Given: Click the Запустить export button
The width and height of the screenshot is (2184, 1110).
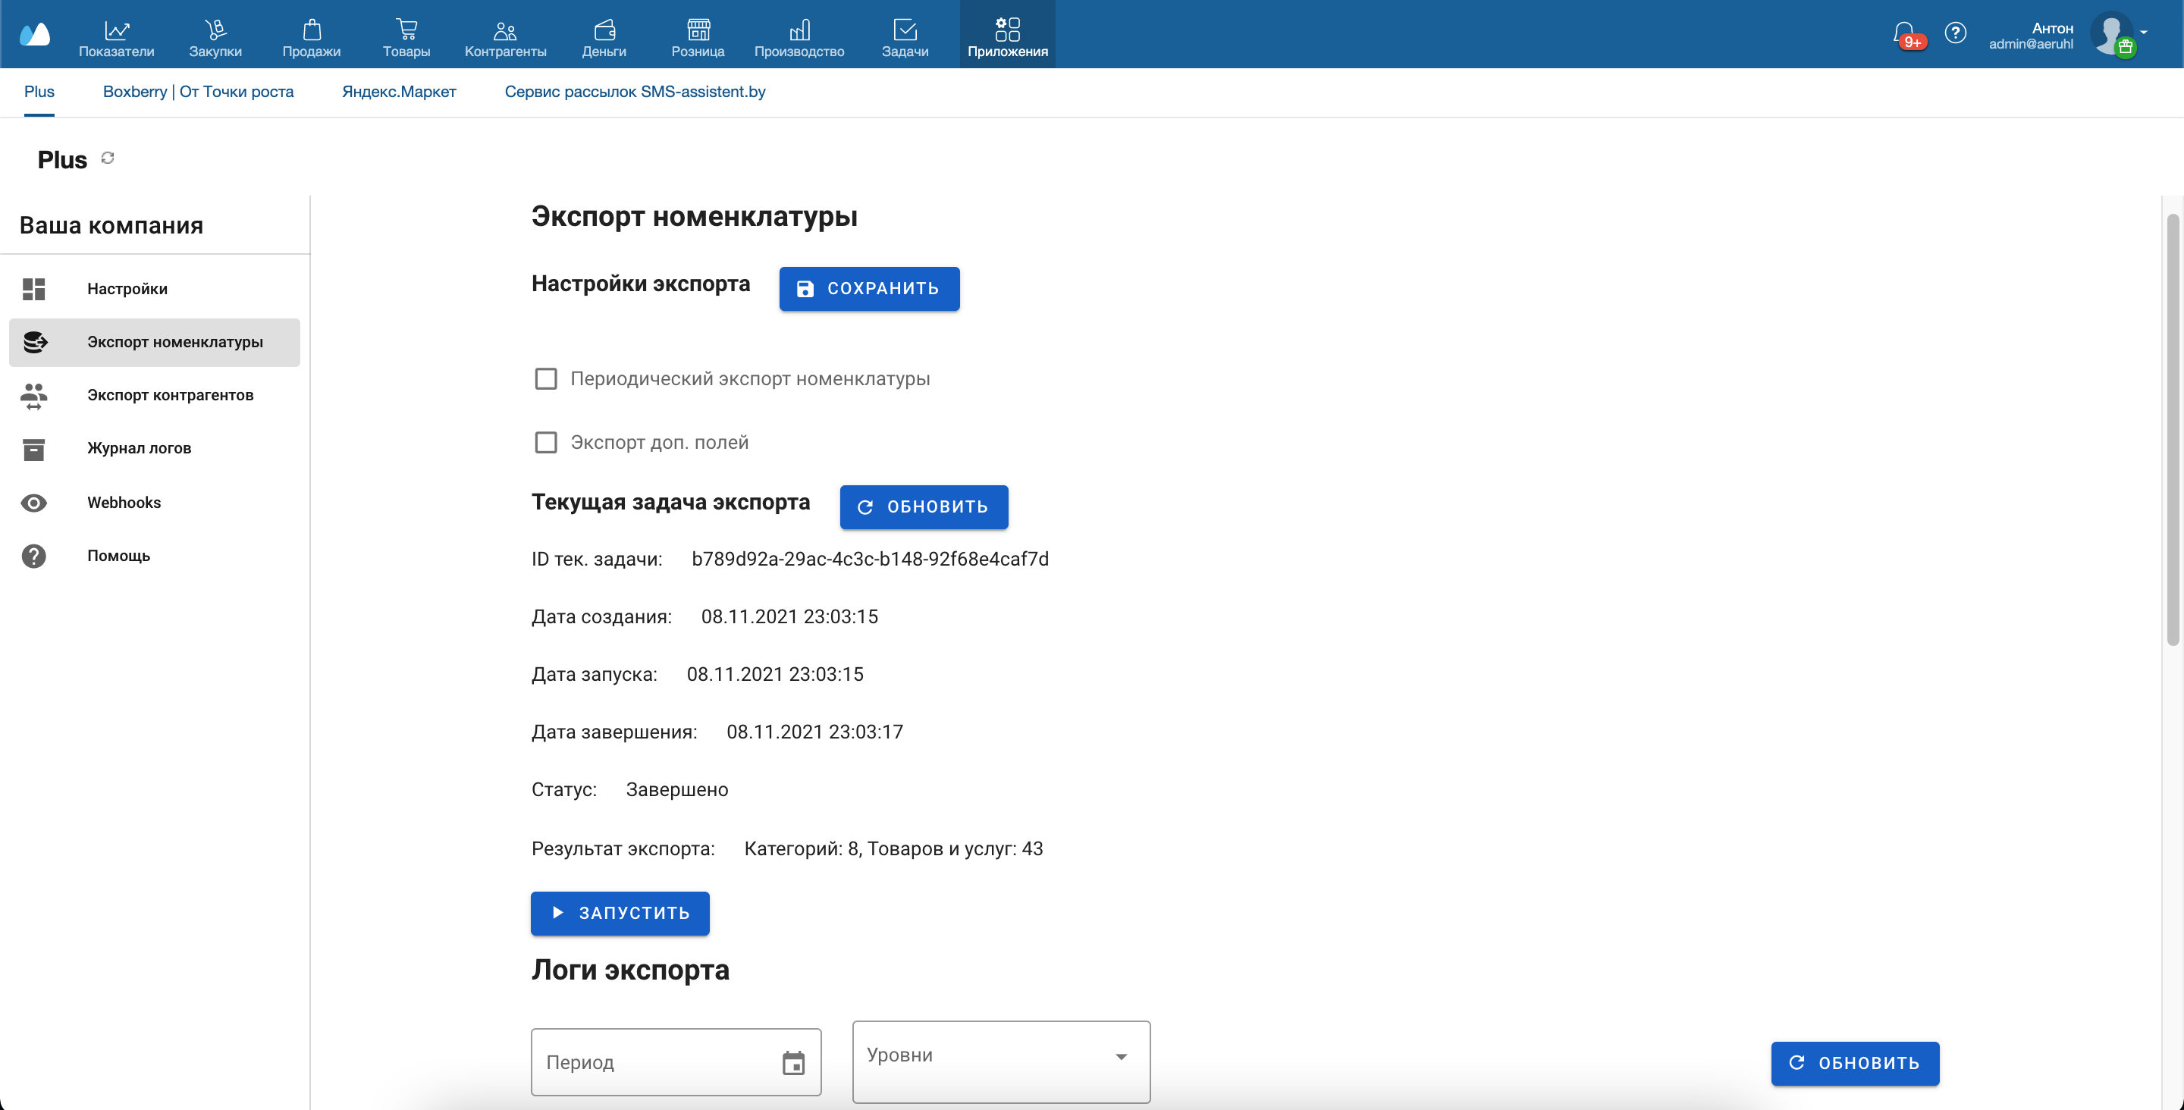Looking at the screenshot, I should click(x=620, y=914).
